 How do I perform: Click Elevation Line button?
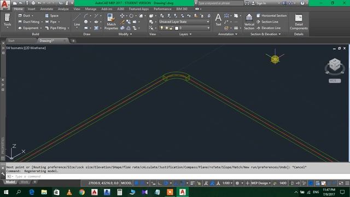coord(269,28)
